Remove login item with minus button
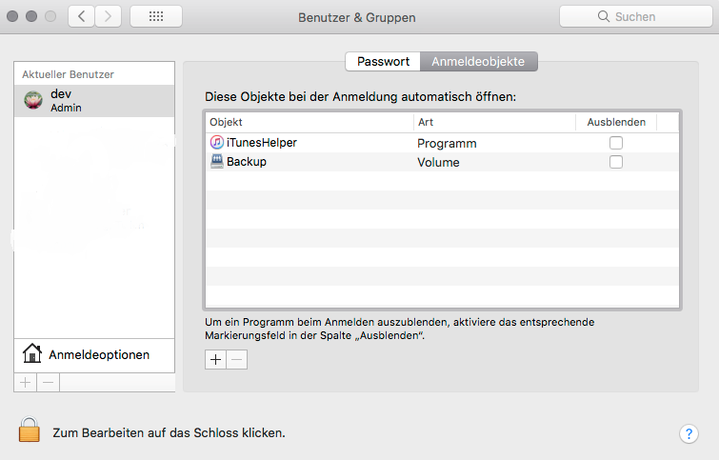719x460 pixels. coord(236,359)
